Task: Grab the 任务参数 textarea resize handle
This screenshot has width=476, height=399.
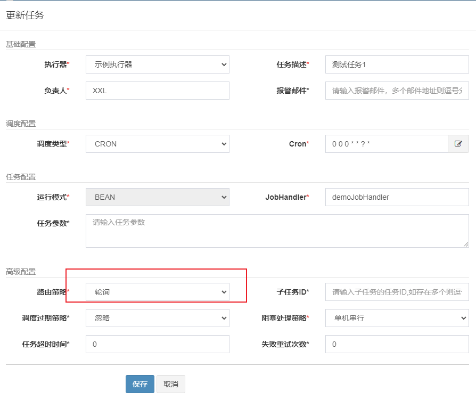Action: [465, 244]
